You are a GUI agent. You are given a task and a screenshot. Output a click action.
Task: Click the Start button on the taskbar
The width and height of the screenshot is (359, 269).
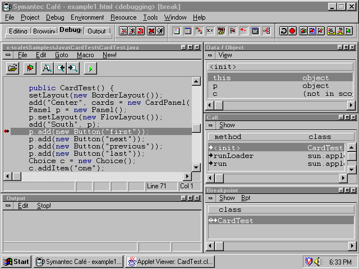pyautogui.click(x=16, y=262)
